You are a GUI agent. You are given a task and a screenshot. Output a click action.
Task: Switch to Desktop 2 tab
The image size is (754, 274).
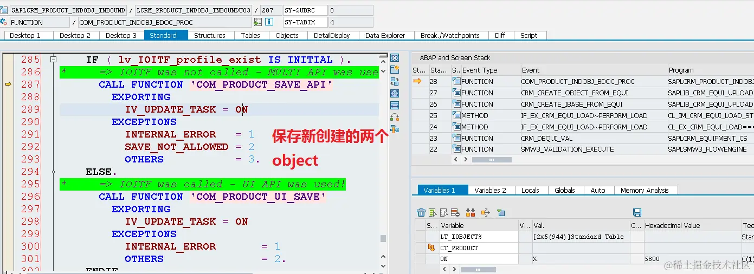(x=75, y=35)
